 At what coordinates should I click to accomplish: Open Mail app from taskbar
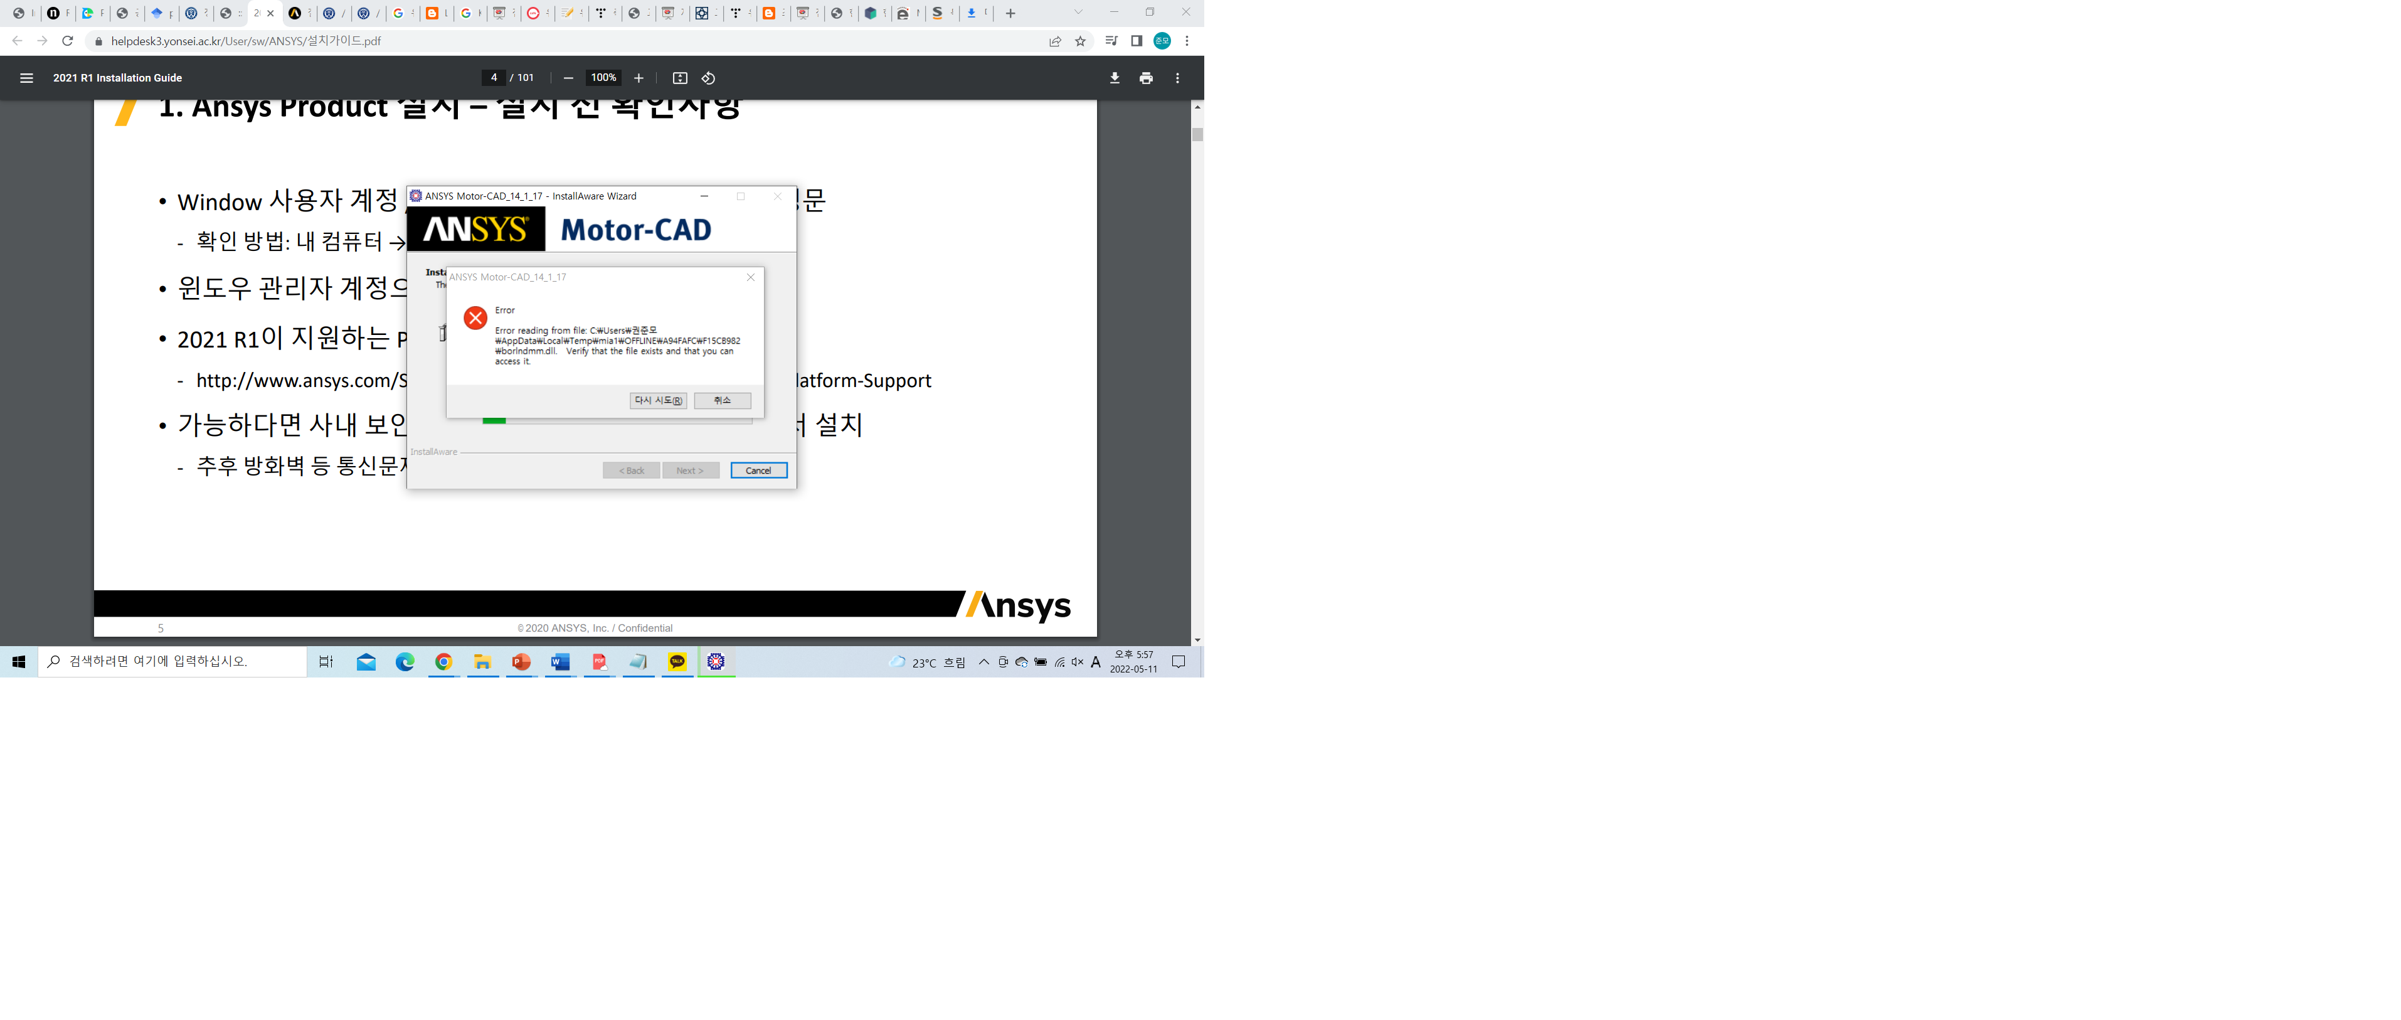coord(366,661)
